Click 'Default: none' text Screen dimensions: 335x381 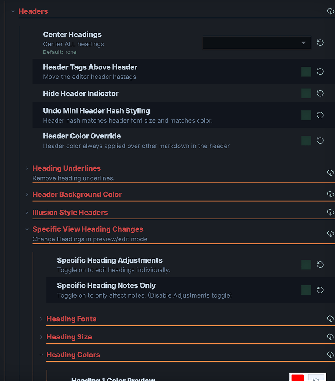(x=59, y=52)
